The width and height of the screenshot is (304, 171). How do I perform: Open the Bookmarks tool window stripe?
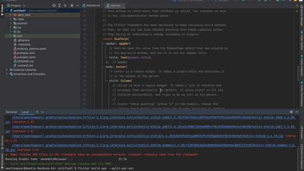(x=2, y=161)
